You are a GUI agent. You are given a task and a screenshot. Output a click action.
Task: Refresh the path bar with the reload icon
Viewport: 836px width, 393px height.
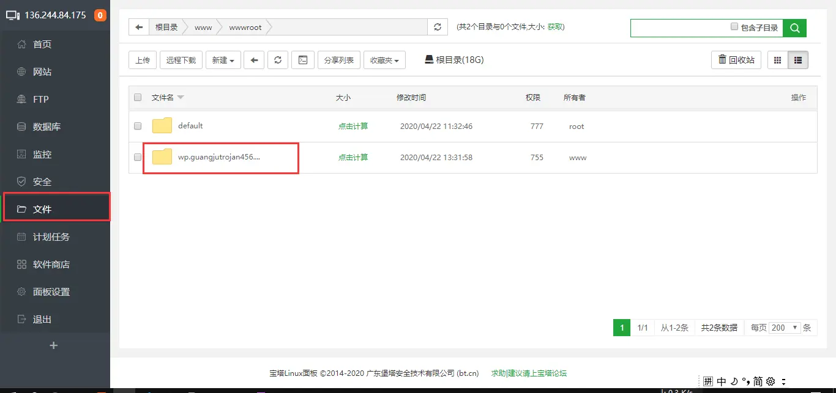437,27
